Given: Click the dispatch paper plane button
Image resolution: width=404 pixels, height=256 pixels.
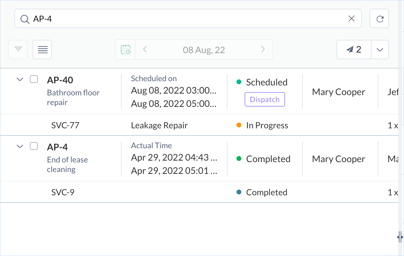Looking at the screenshot, I should (354, 50).
